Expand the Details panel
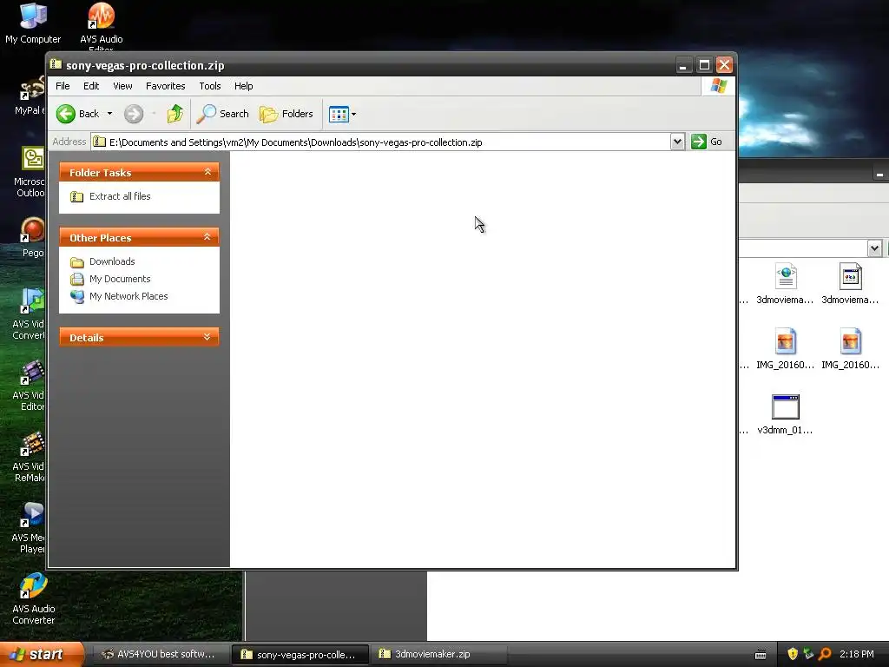Screen dimensions: 889x667 pyautogui.click(x=207, y=337)
